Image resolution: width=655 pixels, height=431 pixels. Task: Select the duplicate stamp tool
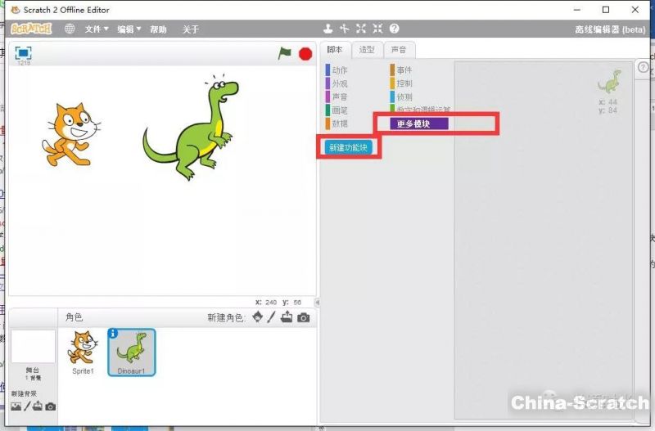[x=328, y=29]
